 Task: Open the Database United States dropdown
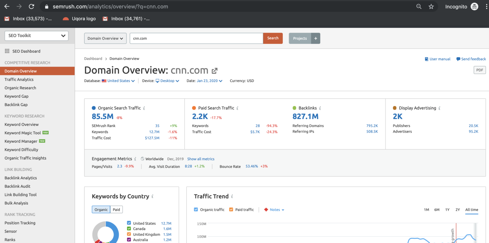click(118, 81)
